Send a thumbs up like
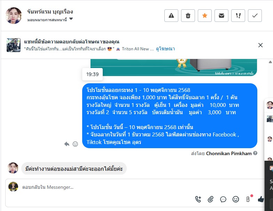This screenshot has height=211, width=273. click(x=261, y=199)
